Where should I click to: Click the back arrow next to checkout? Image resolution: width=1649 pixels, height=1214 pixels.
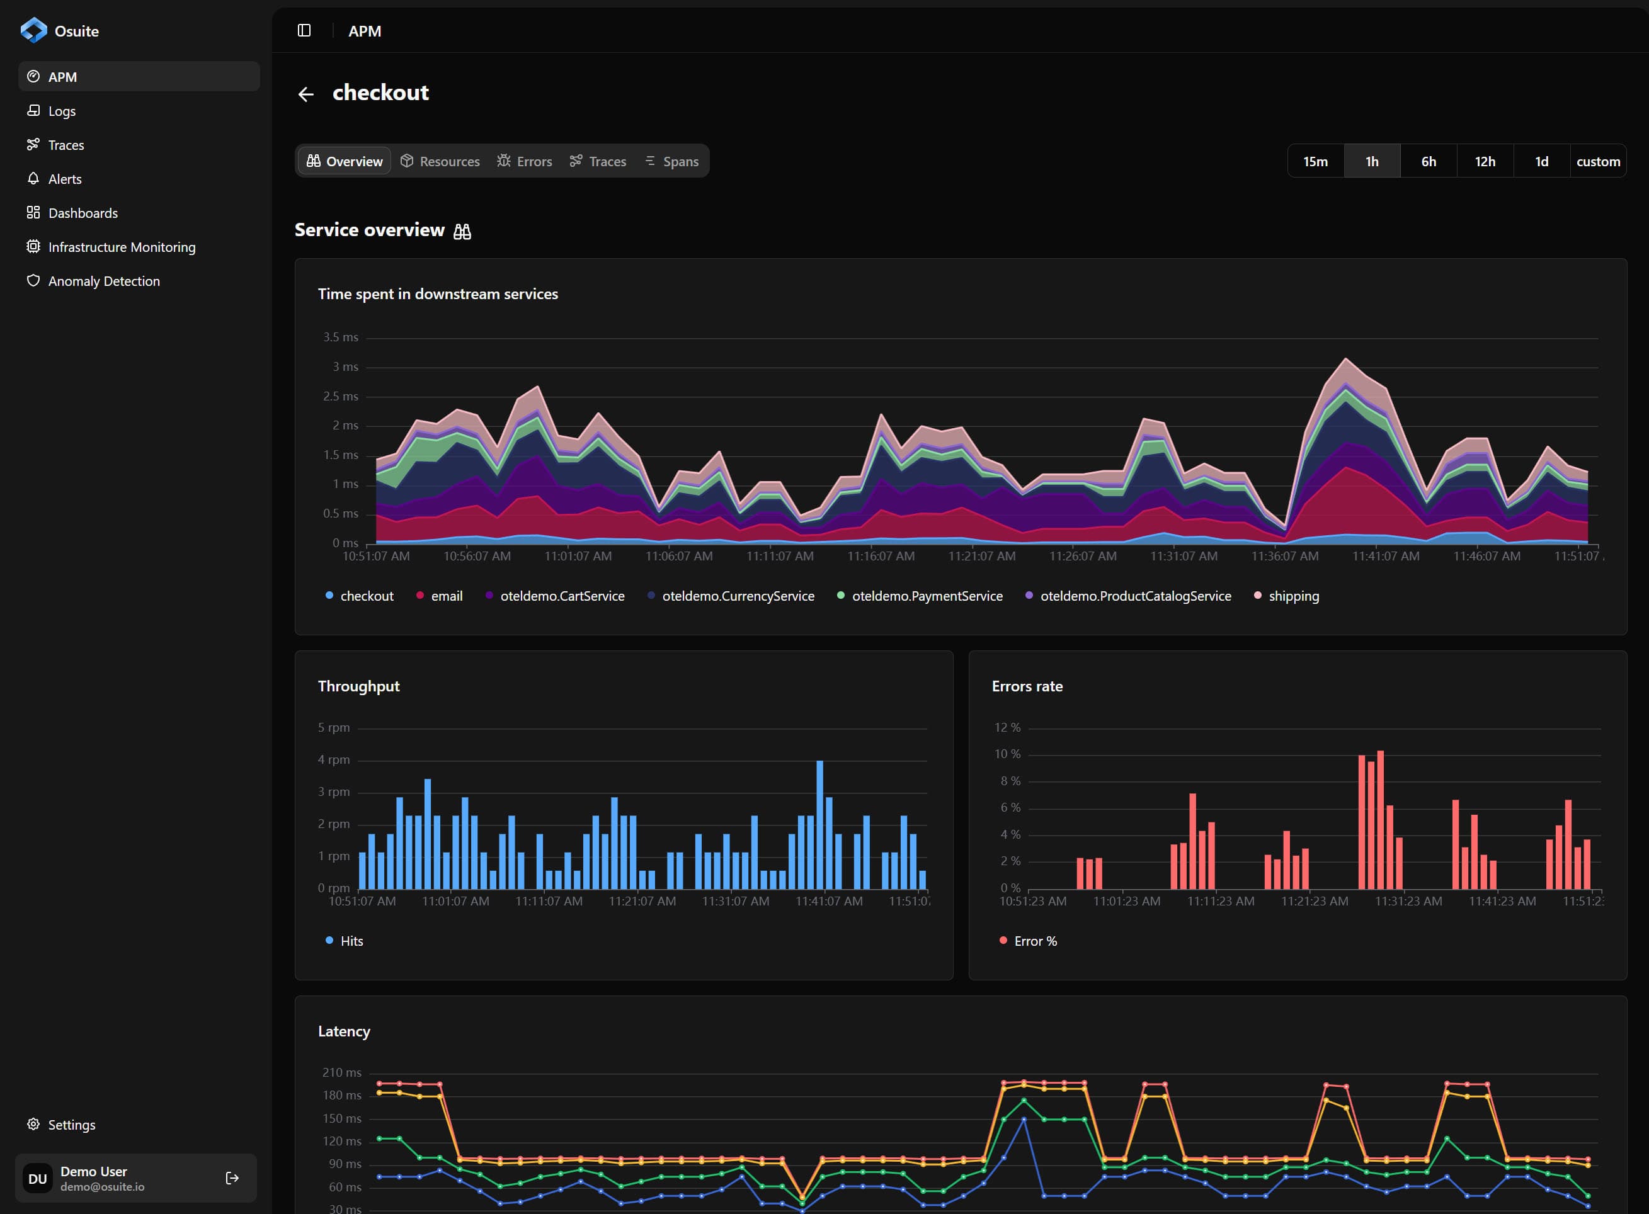(x=307, y=94)
